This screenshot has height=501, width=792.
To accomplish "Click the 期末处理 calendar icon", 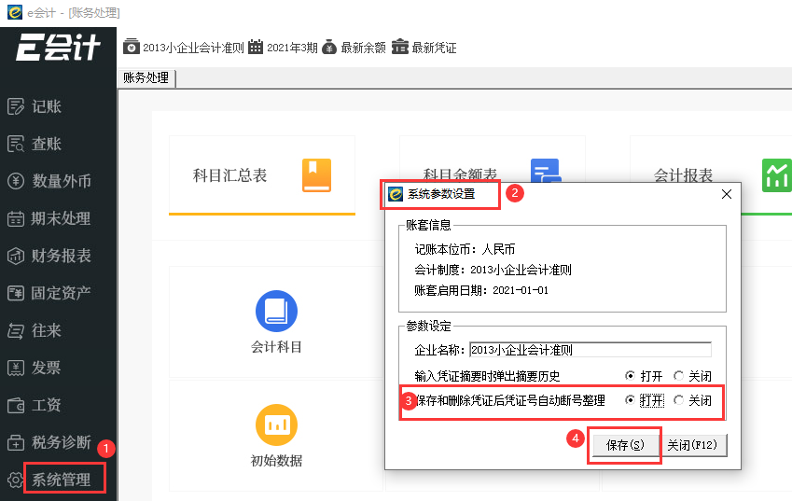I will click(16, 218).
